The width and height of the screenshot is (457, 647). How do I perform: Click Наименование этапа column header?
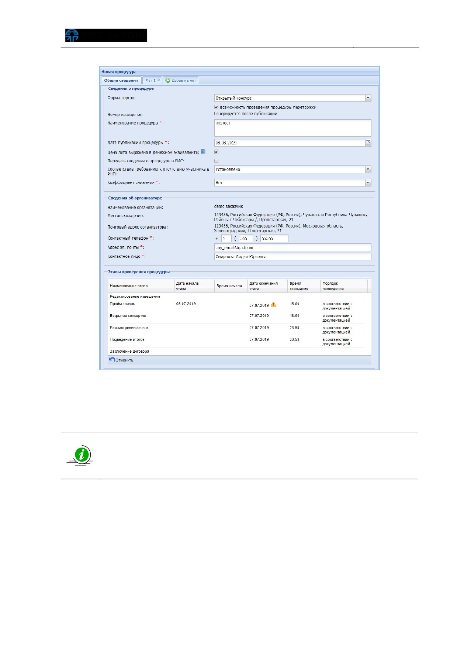pos(141,286)
